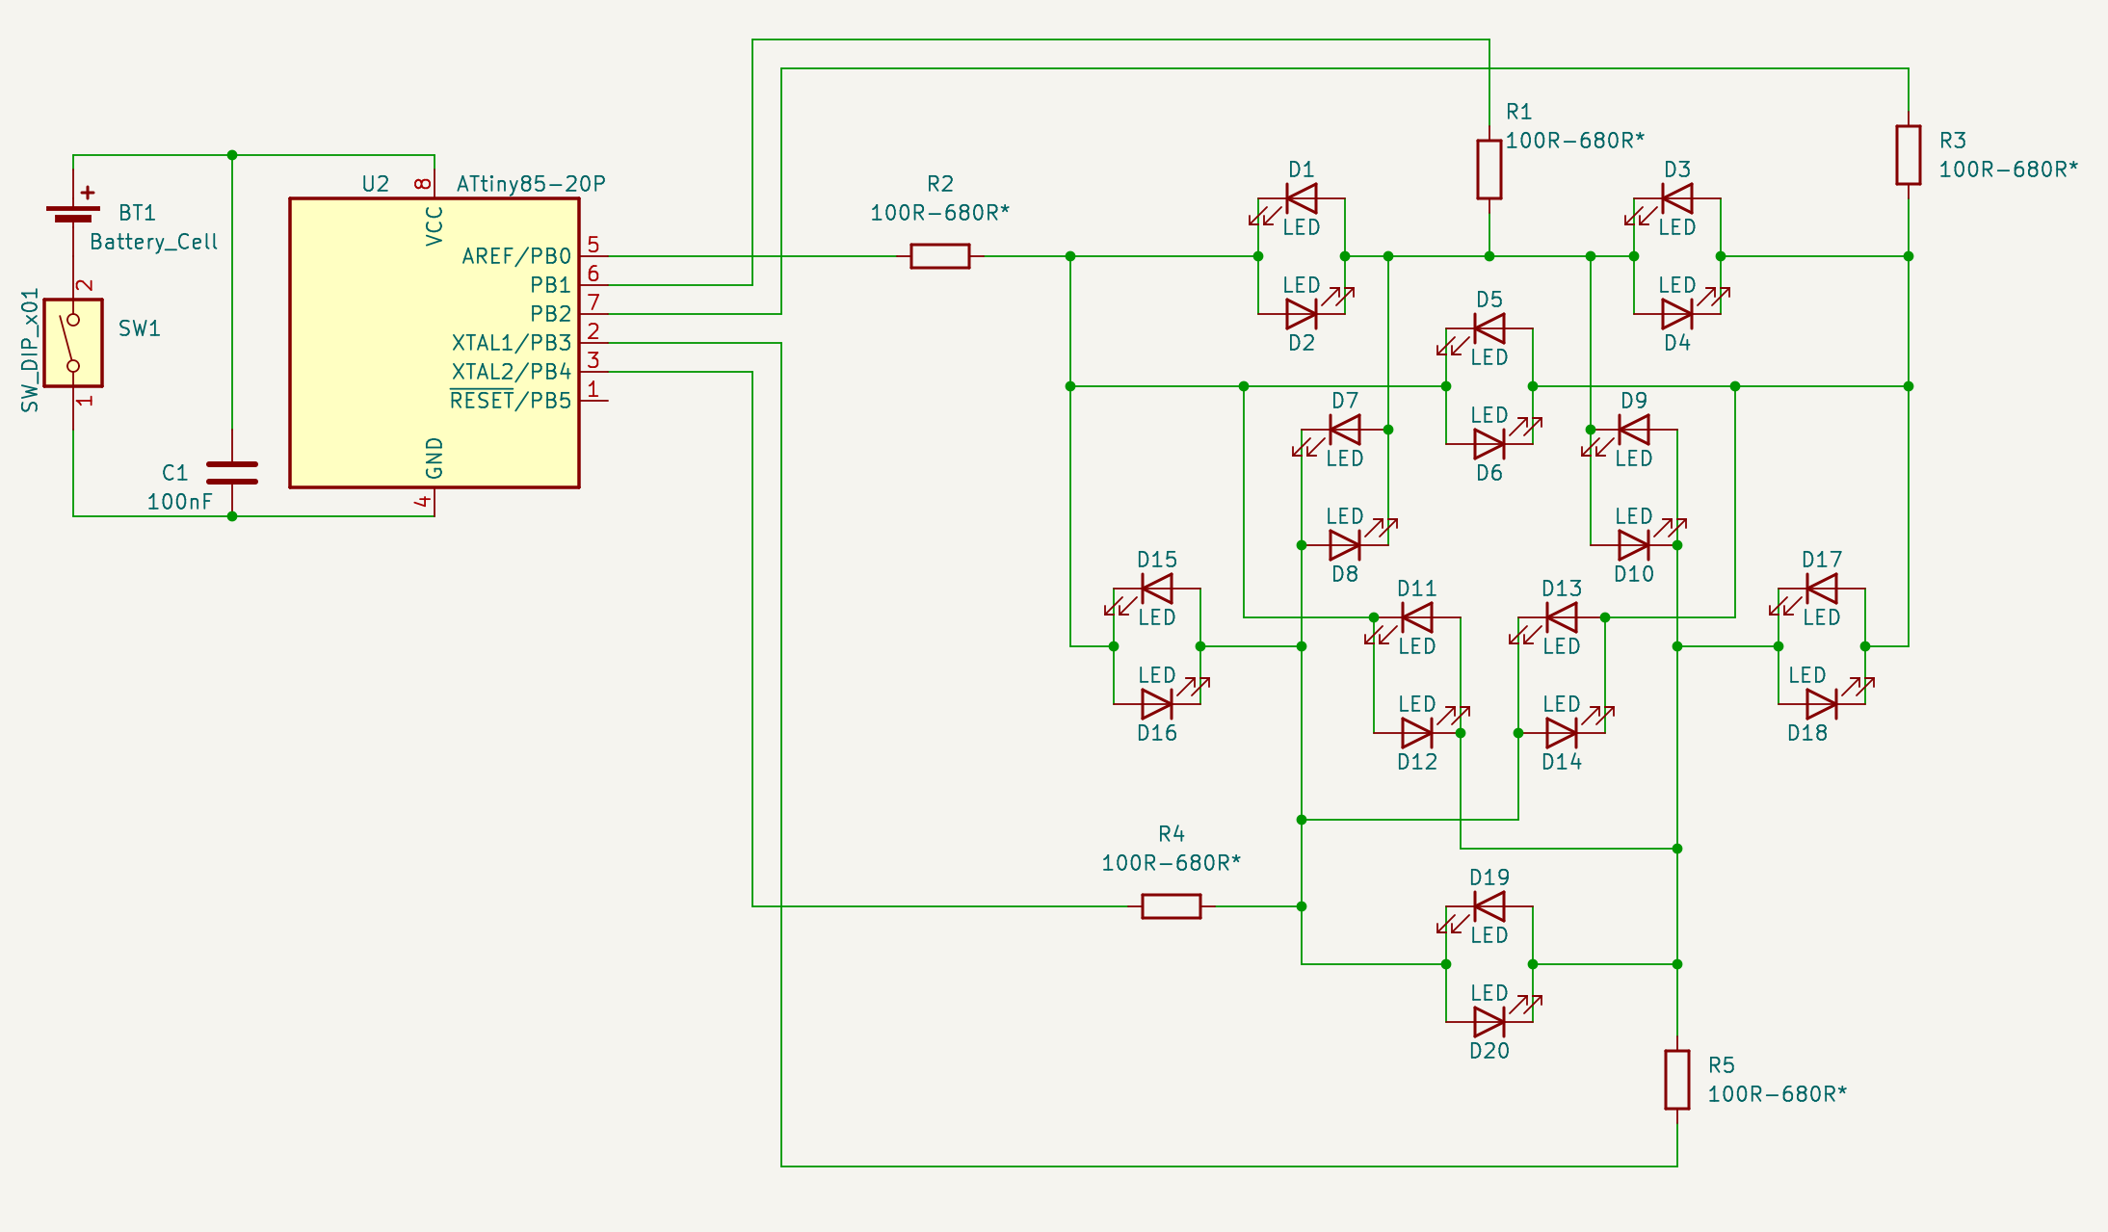The image size is (2108, 1232).
Task: Click the PB1 pin label
Action: [x=551, y=285]
